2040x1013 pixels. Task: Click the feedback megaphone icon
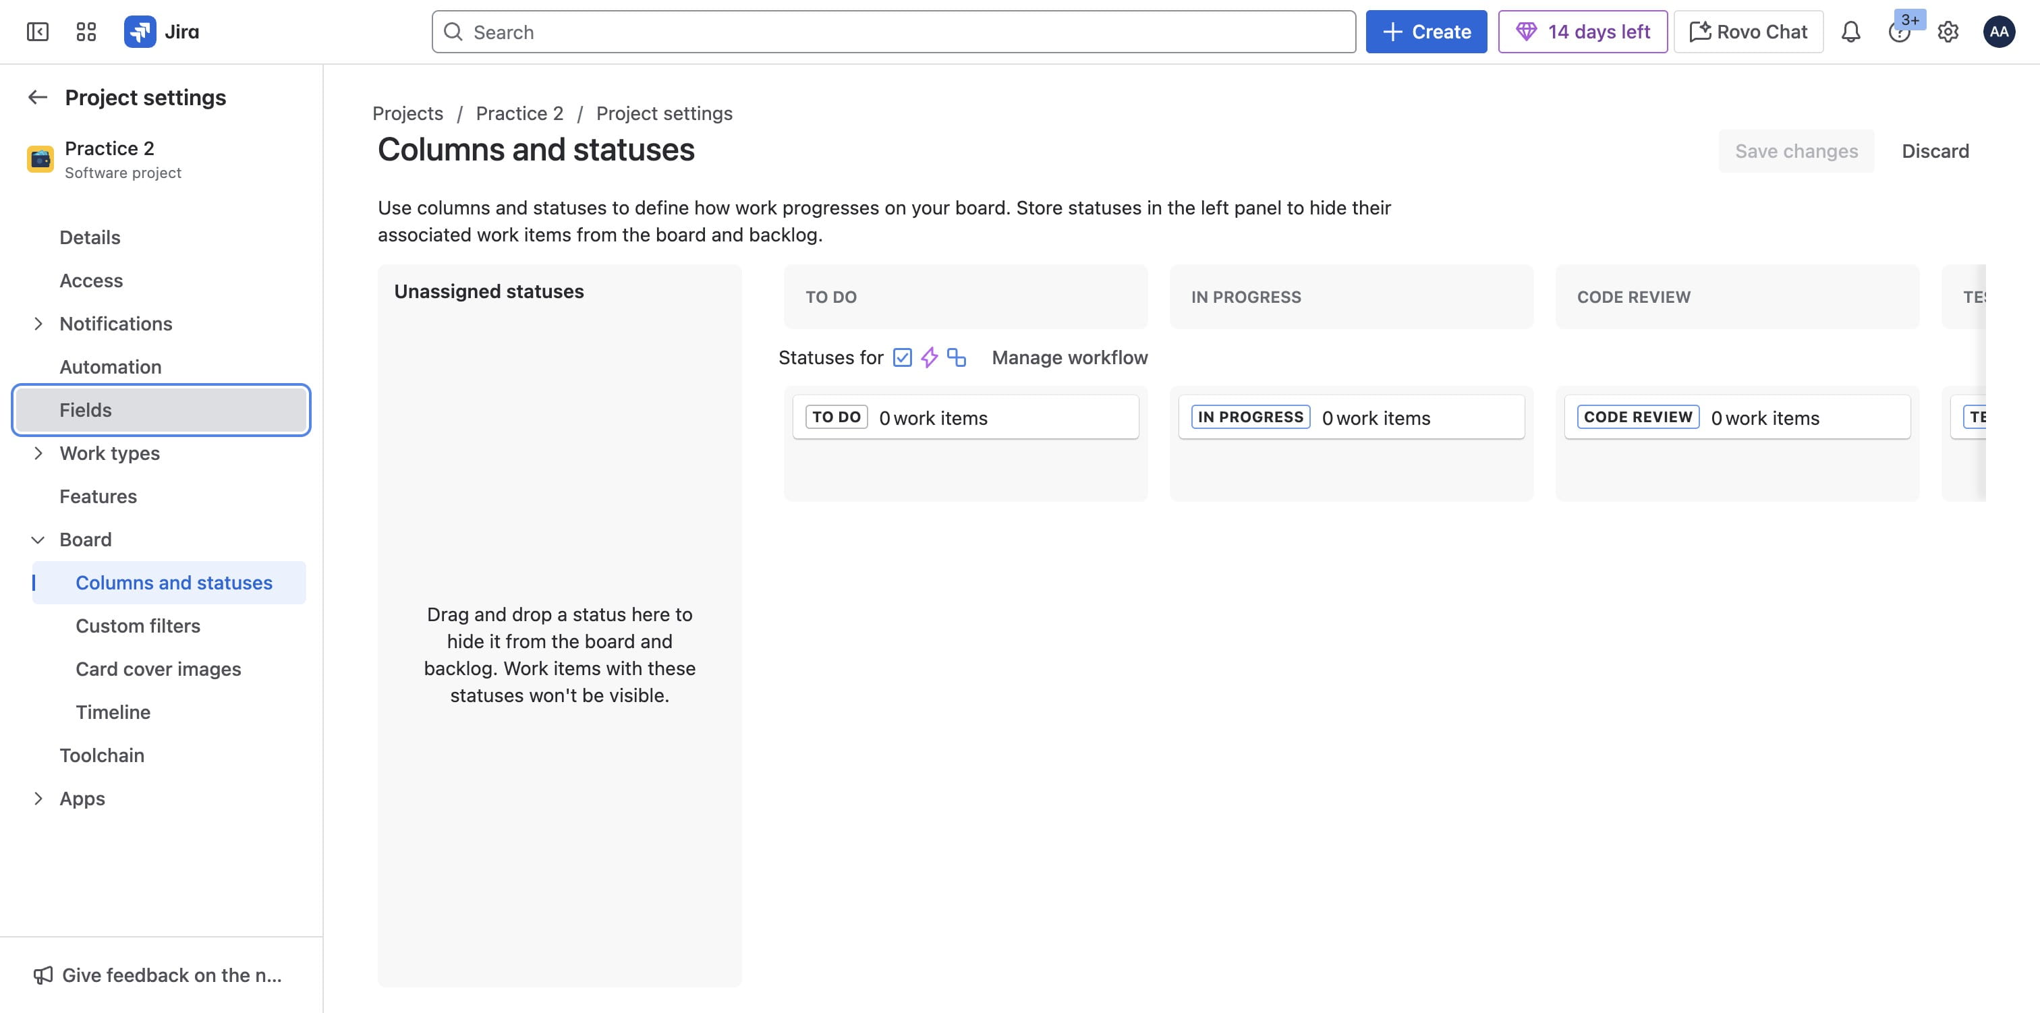tap(42, 975)
